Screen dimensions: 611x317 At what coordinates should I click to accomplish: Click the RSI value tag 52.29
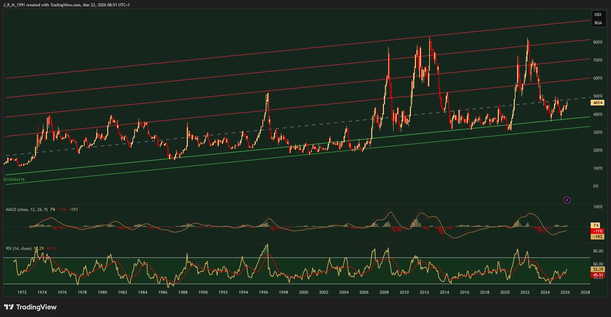pyautogui.click(x=598, y=269)
